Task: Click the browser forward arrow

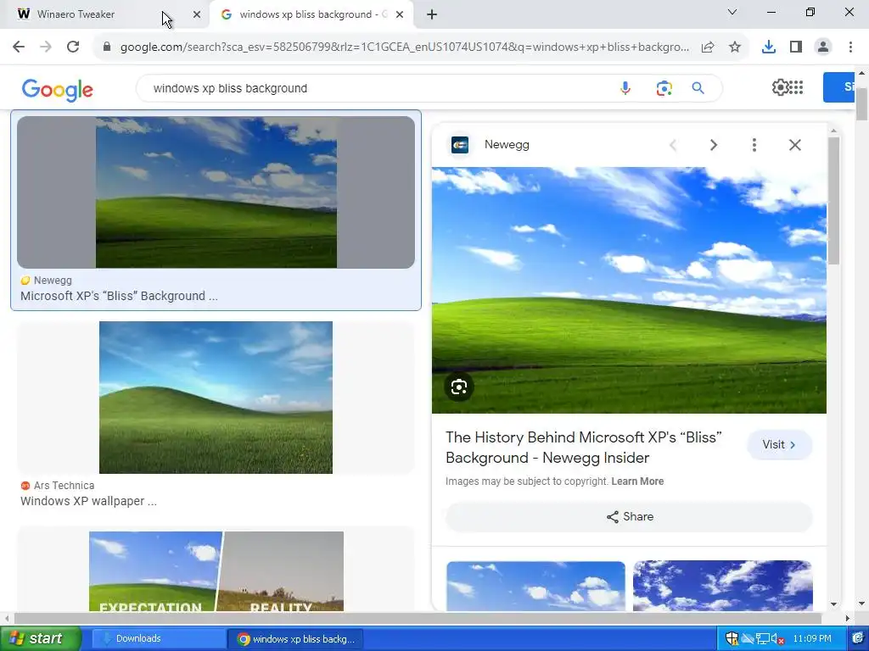Action: click(46, 47)
